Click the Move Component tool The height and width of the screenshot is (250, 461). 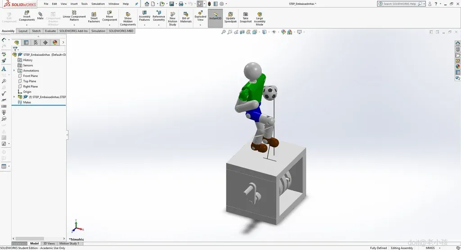[109, 17]
